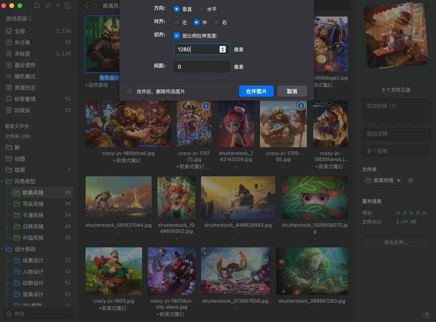
Task: Toggle the sidebar layout icon
Action: [x=68, y=6]
